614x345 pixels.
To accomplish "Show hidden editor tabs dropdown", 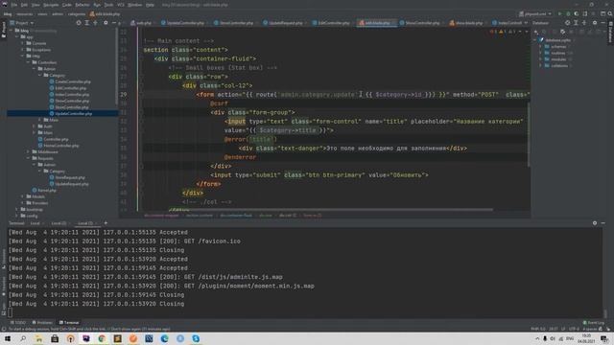I will point(526,23).
